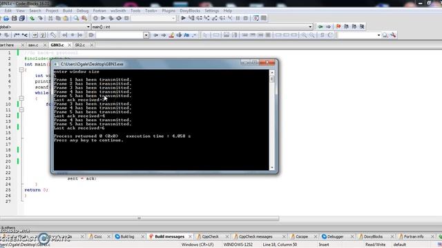Screen dimensions: 442x248
Task: Close the GBN3.c editor tab
Action: (x=69, y=45)
